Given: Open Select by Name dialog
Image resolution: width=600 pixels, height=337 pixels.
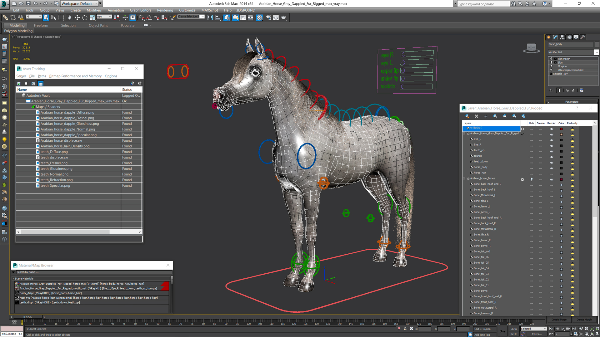Looking at the screenshot, I should pos(53,17).
